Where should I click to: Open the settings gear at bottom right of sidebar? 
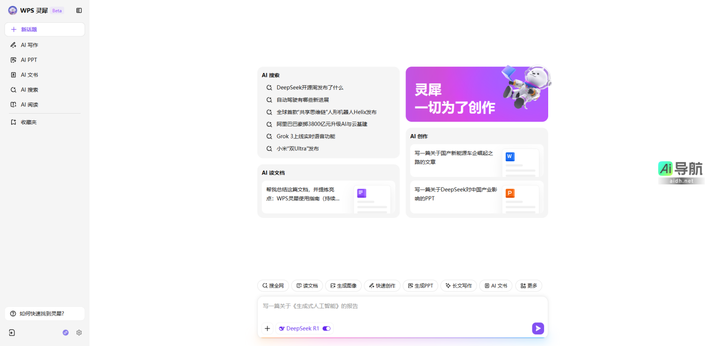(x=79, y=332)
